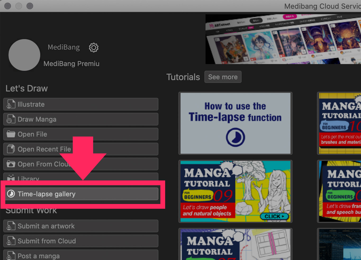361x260 pixels.
Task: Select the Illustrate tool icon
Action: (10, 104)
